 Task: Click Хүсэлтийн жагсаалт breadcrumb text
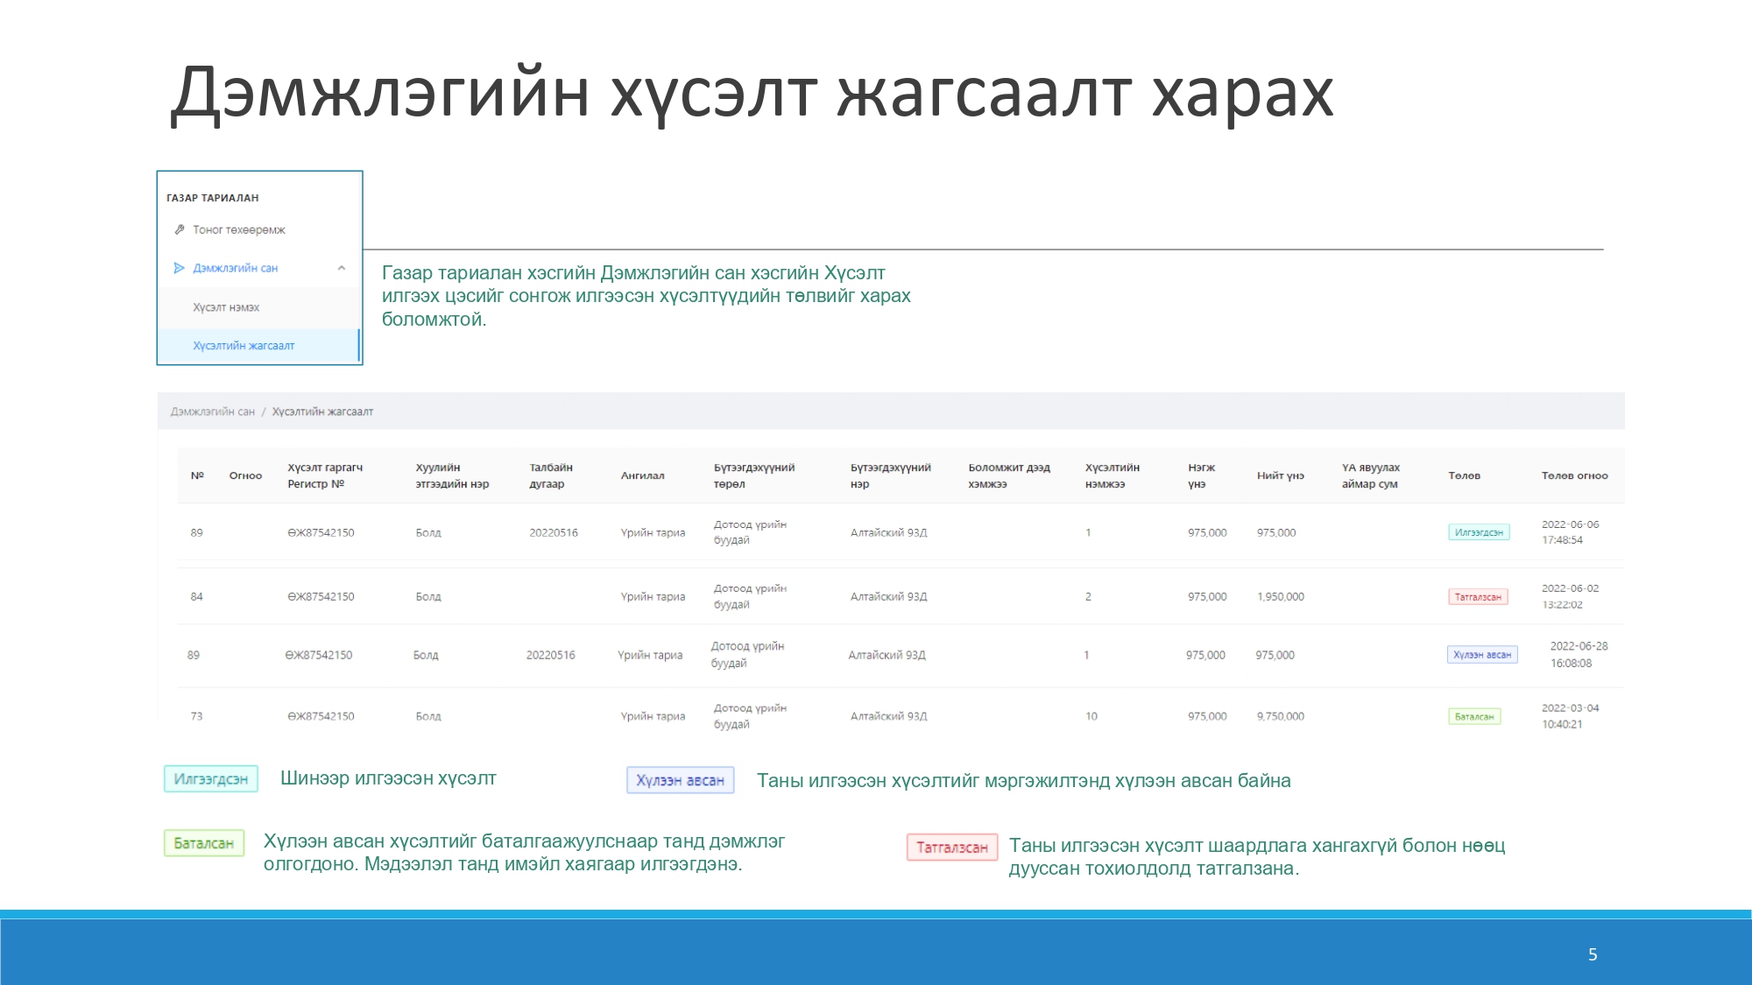tap(322, 412)
